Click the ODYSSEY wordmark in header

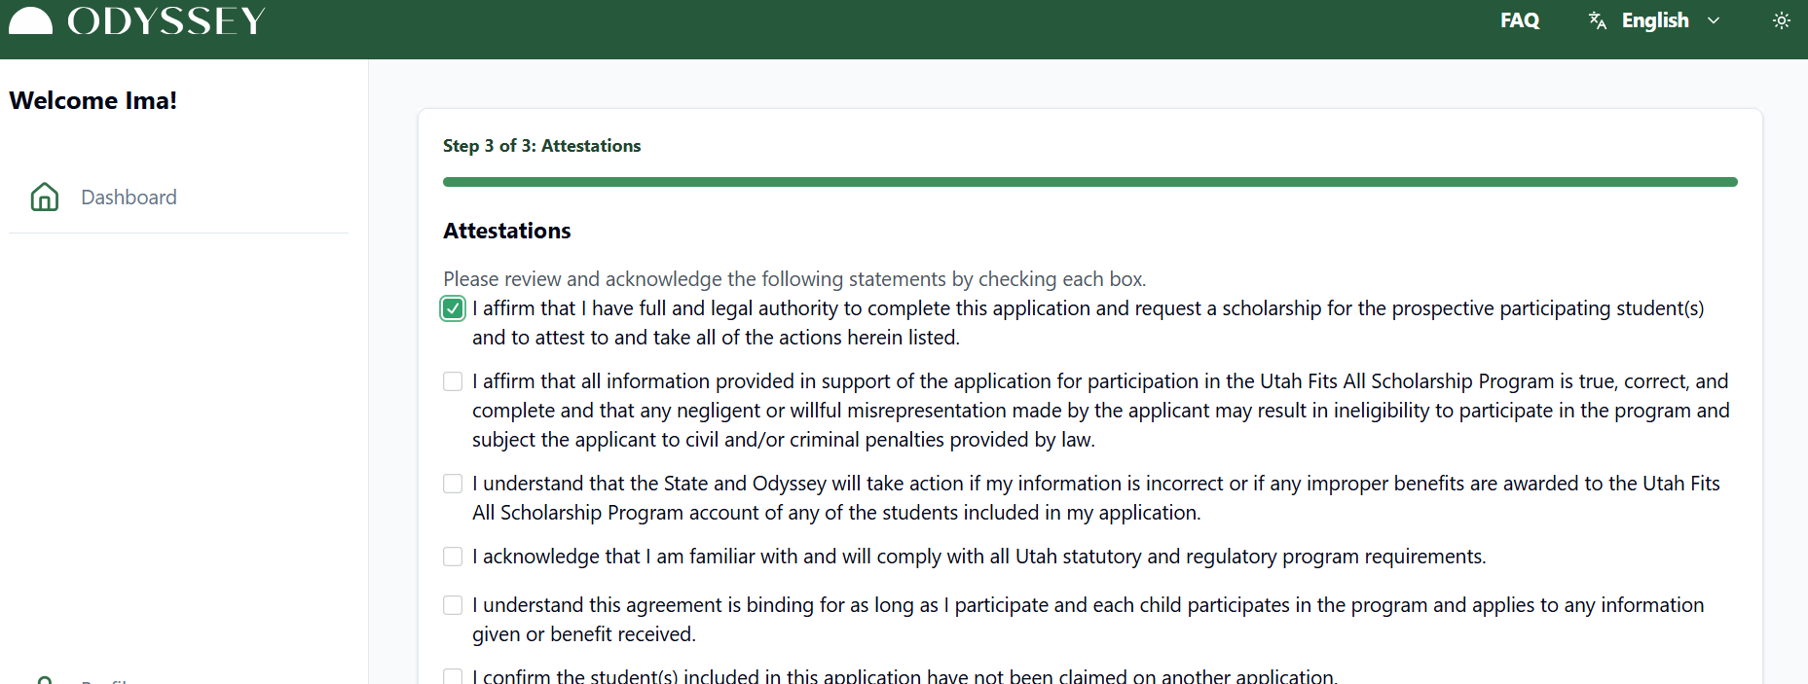point(166,20)
